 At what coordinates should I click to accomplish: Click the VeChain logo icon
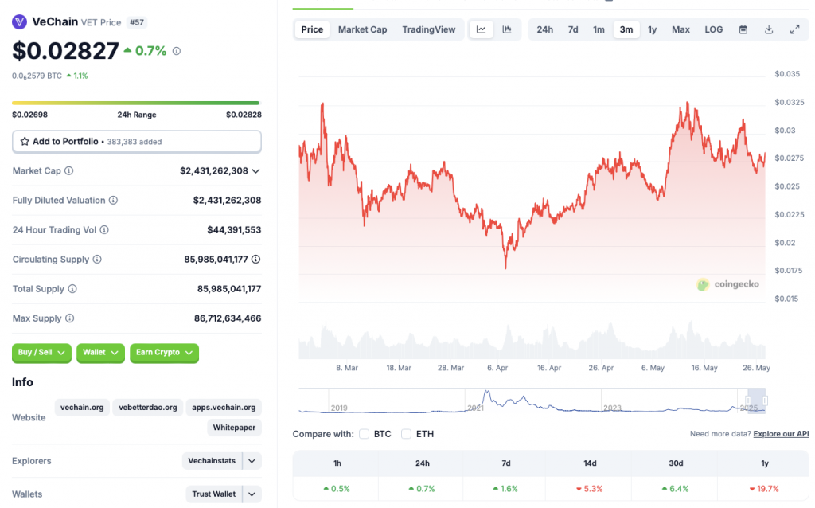click(18, 21)
